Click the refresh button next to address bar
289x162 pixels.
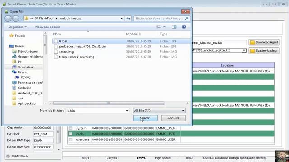(128, 18)
